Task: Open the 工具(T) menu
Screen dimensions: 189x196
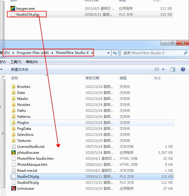Action: (16, 62)
